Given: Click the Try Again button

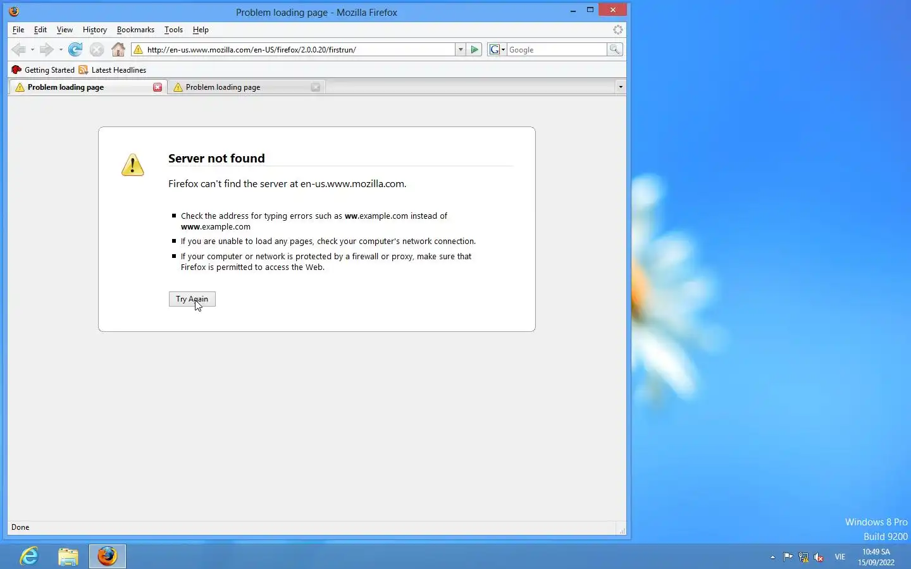Looking at the screenshot, I should tap(192, 299).
